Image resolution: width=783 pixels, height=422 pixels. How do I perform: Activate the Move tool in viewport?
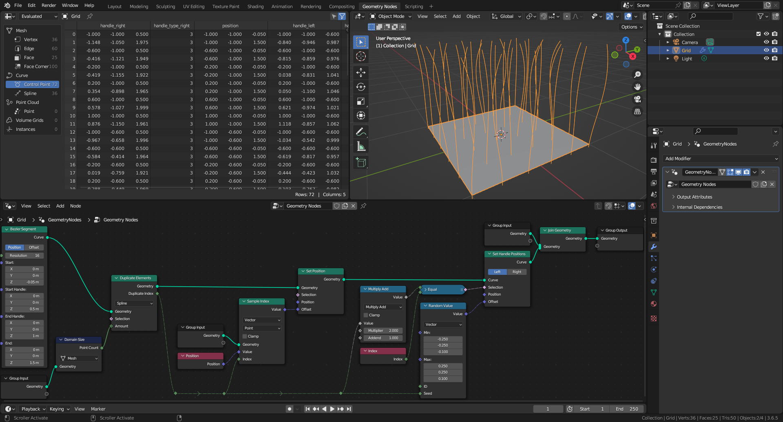point(361,73)
